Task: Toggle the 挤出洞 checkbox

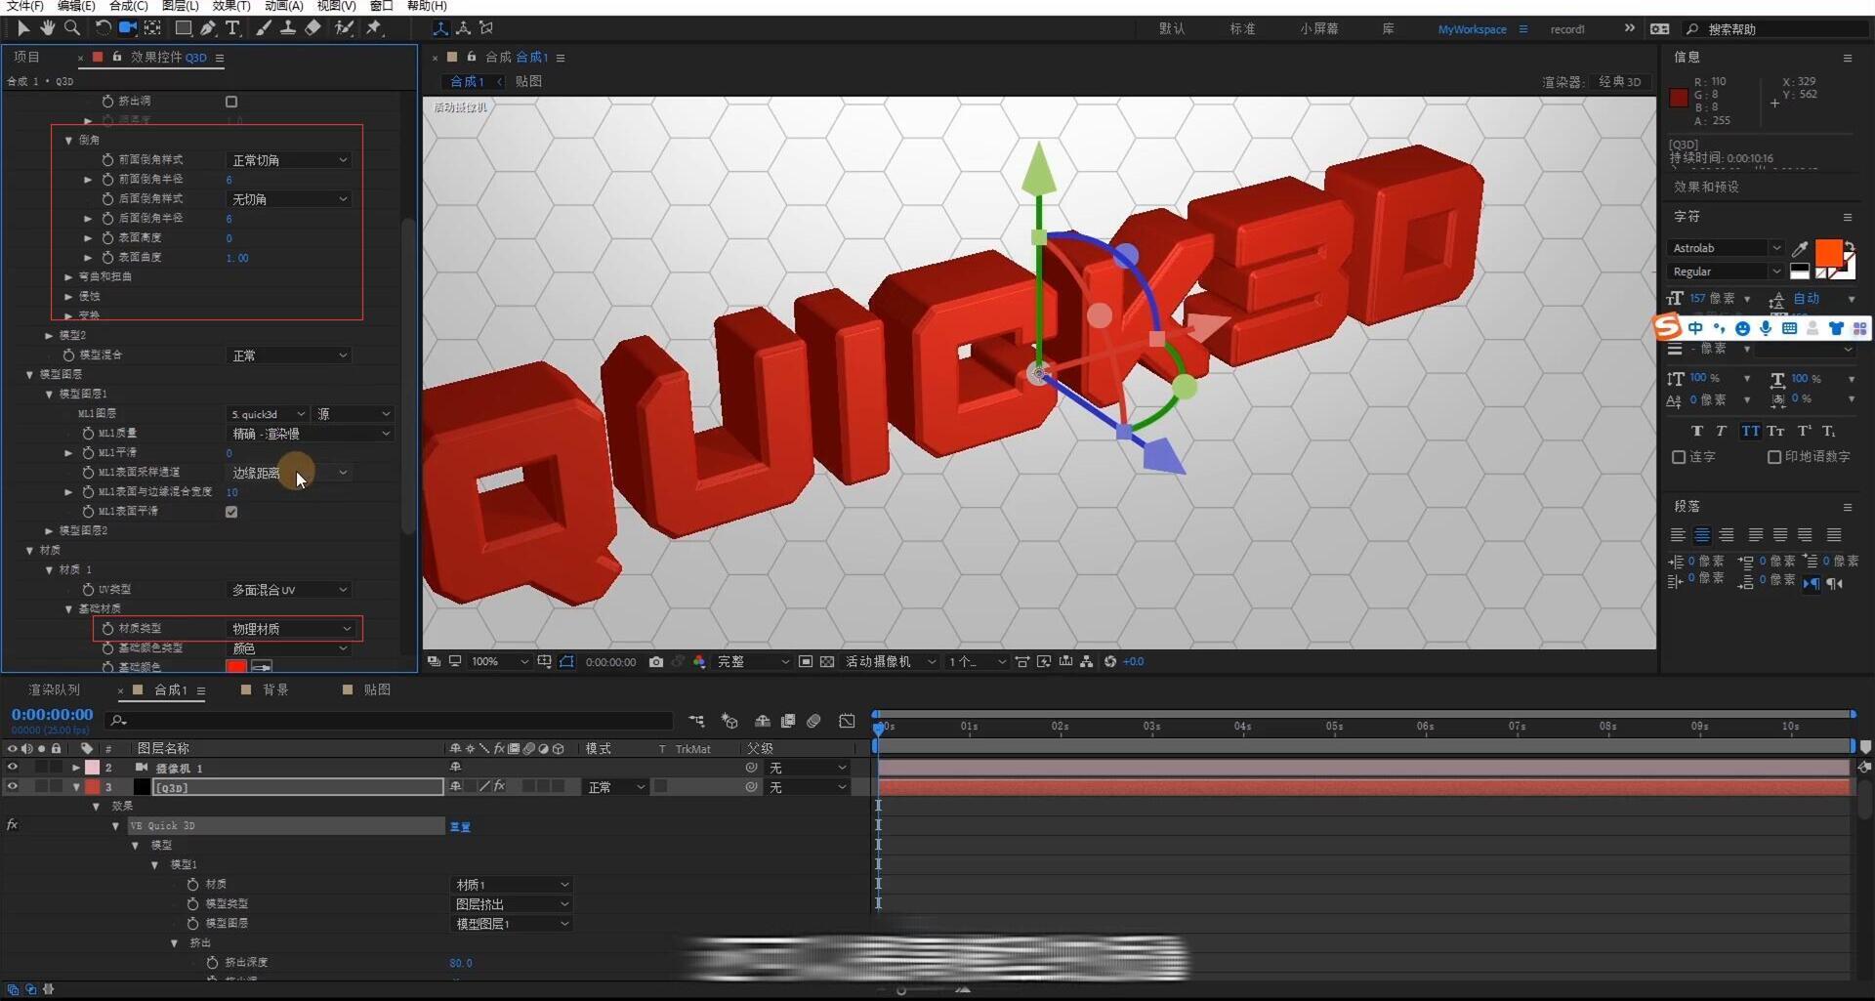Action: 231,102
